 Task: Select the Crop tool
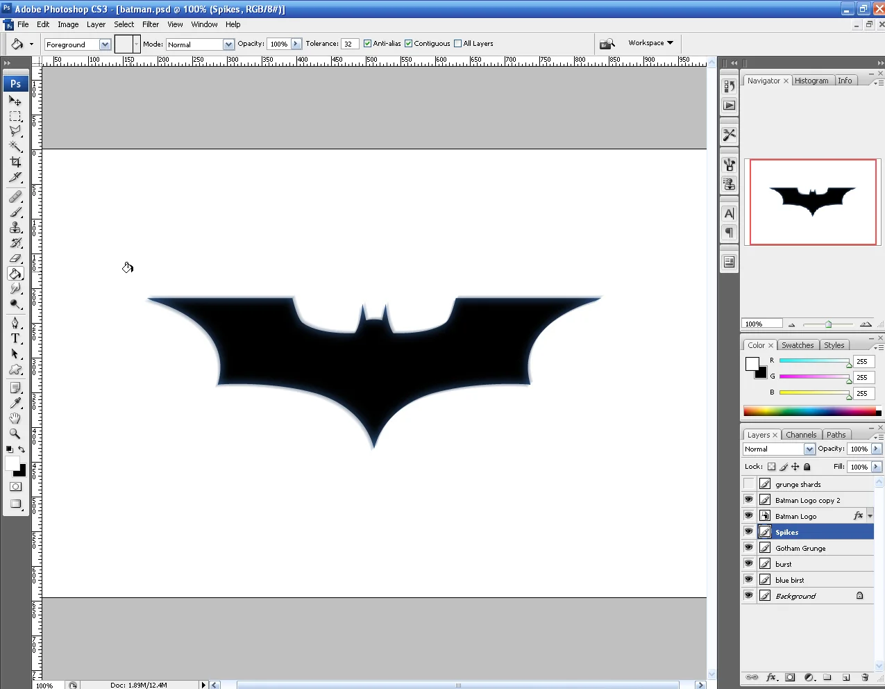(x=15, y=162)
